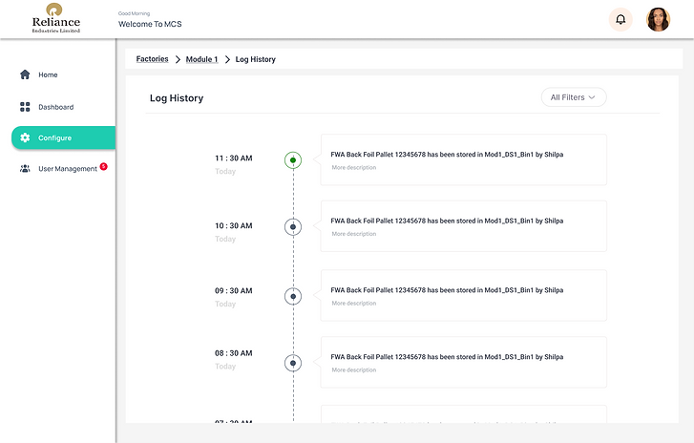Click the green 11:30 AM timeline marker
Viewport: 694px width, 443px height.
click(293, 160)
